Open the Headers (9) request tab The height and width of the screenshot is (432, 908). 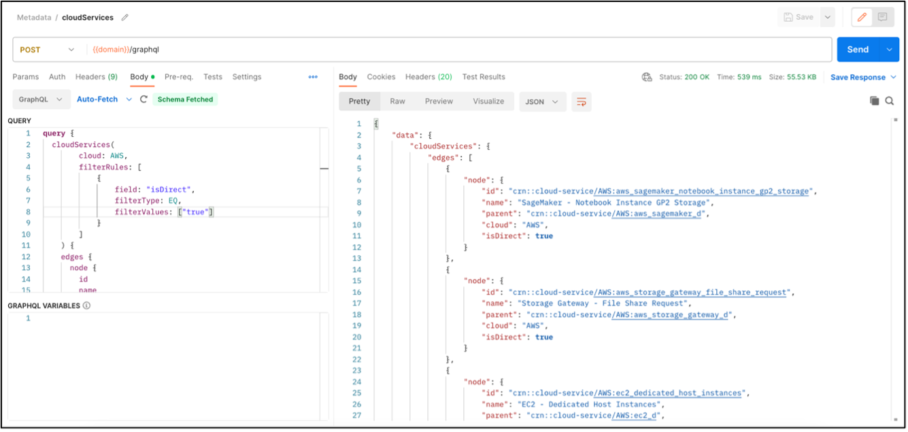coord(97,77)
